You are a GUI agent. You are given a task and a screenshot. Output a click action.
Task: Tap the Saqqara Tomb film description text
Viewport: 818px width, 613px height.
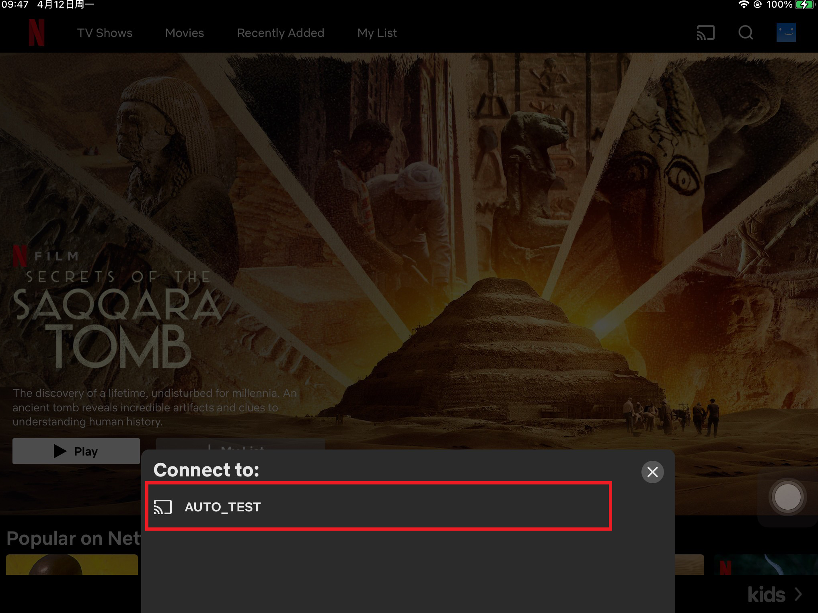pos(154,407)
